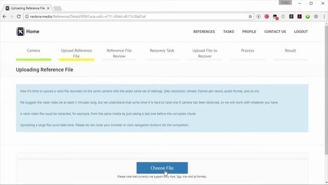
Task: Maximize the browser window
Action: (311, 4)
